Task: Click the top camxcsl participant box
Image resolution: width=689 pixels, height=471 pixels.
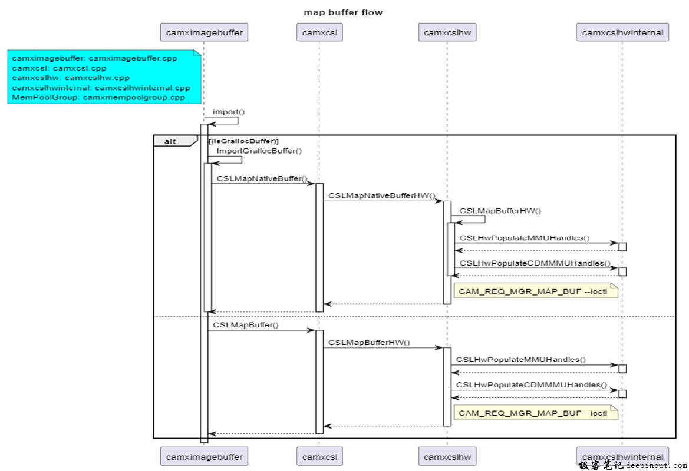Action: (x=319, y=33)
